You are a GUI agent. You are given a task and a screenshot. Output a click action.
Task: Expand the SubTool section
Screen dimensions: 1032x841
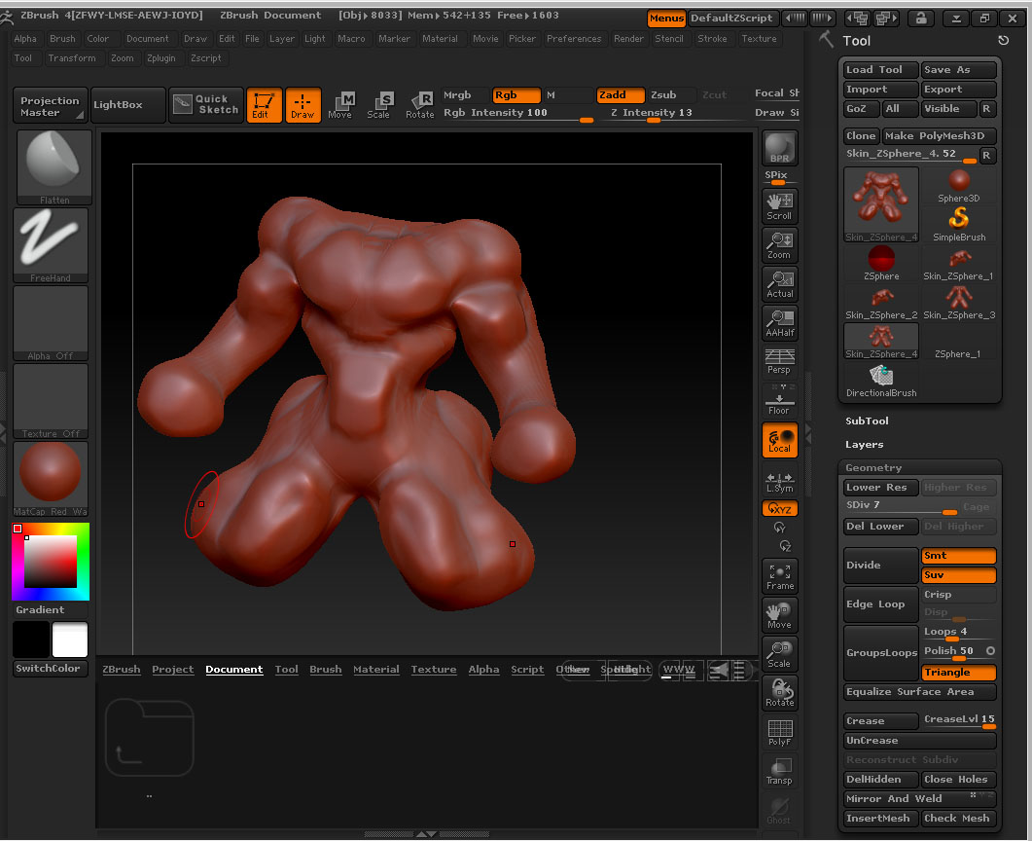coord(867,421)
